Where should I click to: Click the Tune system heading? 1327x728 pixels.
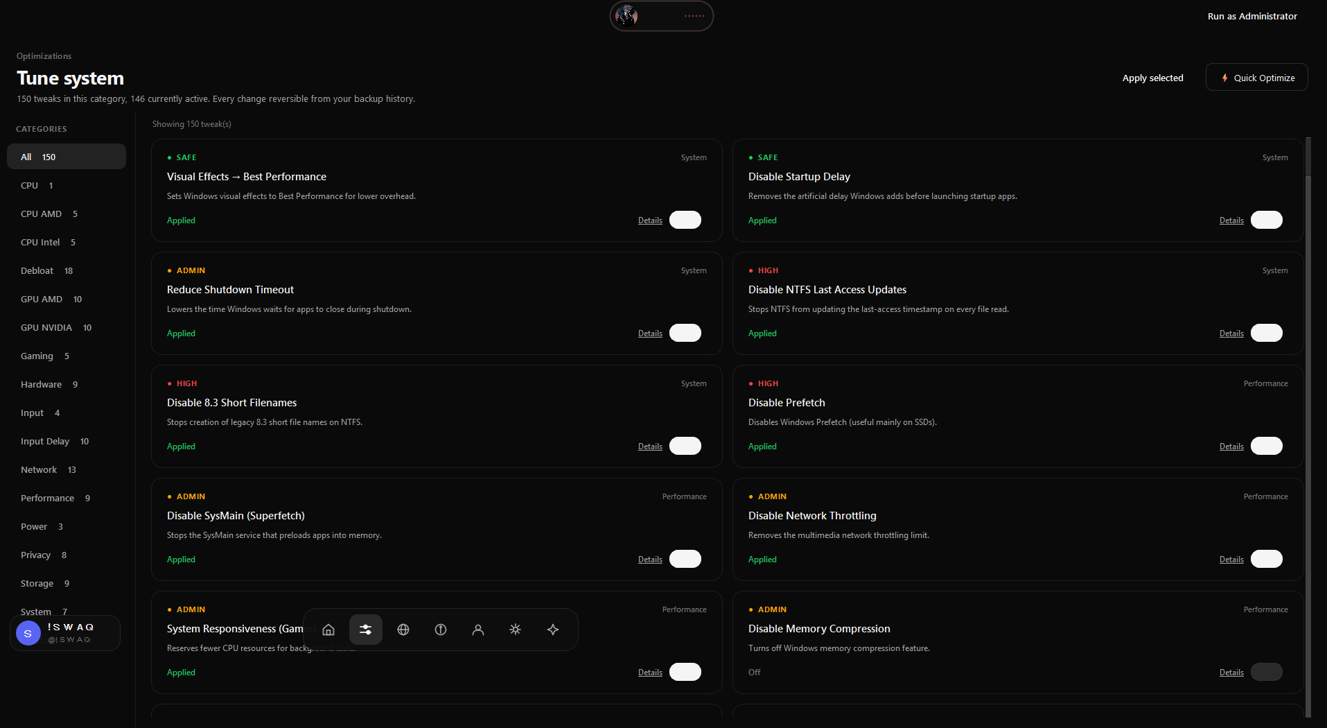pos(70,78)
